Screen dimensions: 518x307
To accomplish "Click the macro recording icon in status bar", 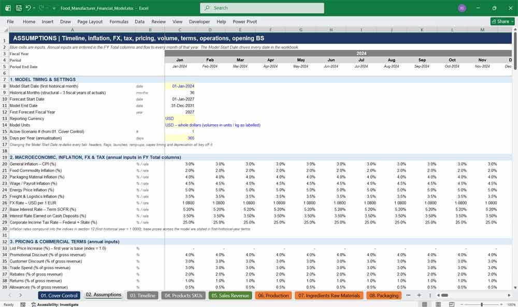I will [23, 304].
